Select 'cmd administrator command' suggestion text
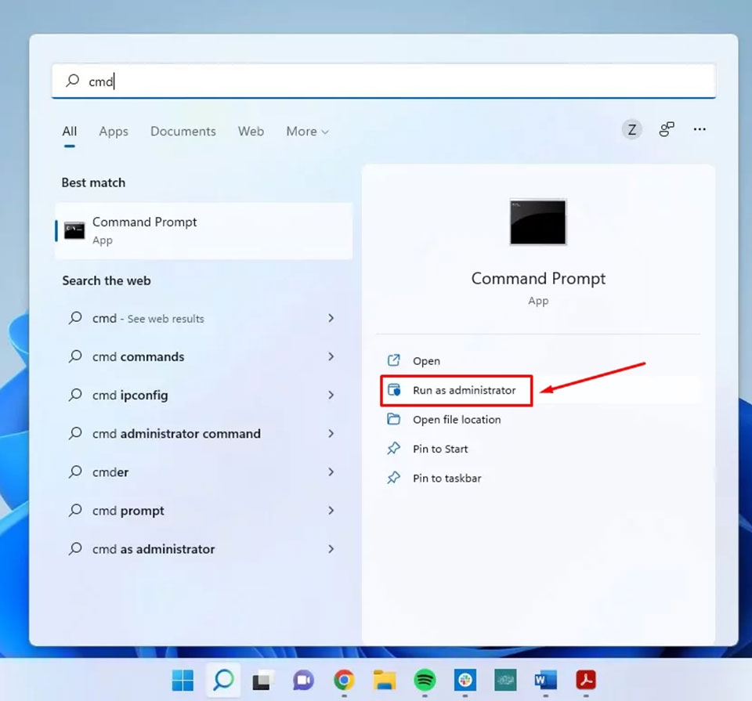The image size is (752, 701). point(176,433)
